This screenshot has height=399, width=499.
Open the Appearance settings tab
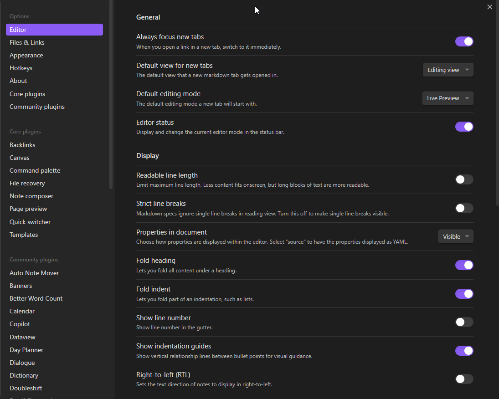point(26,55)
